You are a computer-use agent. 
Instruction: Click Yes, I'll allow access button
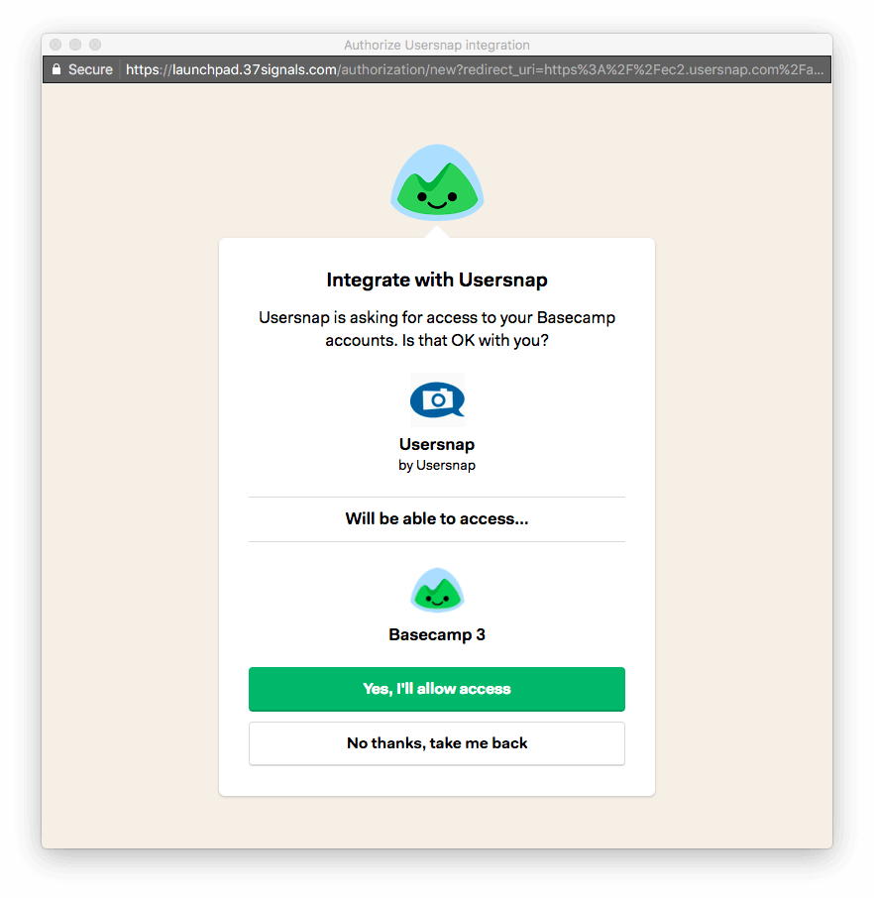pos(437,689)
